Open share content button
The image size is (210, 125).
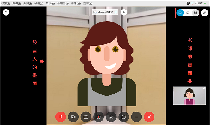tap(86, 117)
